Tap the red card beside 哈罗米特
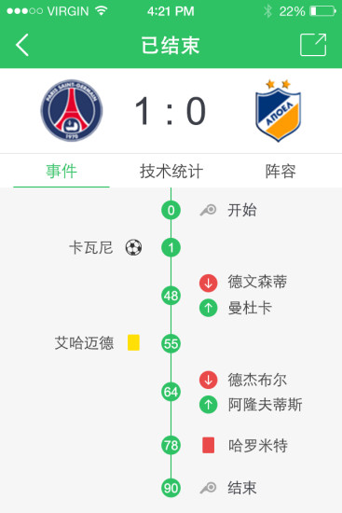342x513 pixels. coord(208,445)
